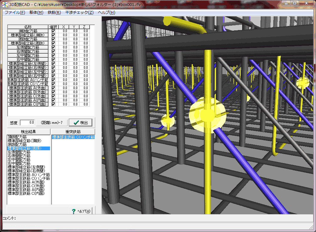The image size is (316, 232).
Task: Open the 干渉チェック(Z) menu
Action: 79,13
